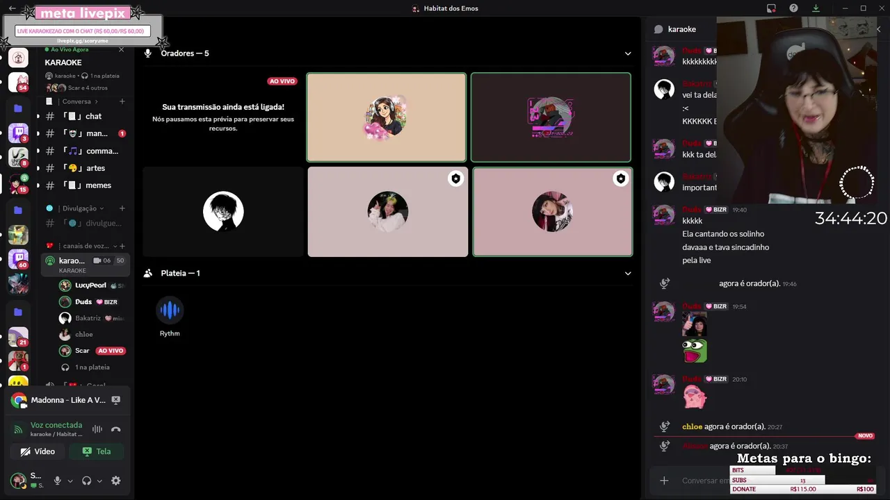Select the black speaker tile with monochrome avatar
This screenshot has height=500, width=890.
pos(223,212)
